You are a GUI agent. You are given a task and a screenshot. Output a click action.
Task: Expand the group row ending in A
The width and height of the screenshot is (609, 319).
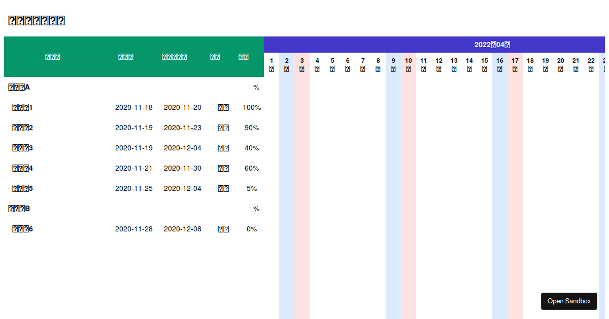pyautogui.click(x=19, y=87)
